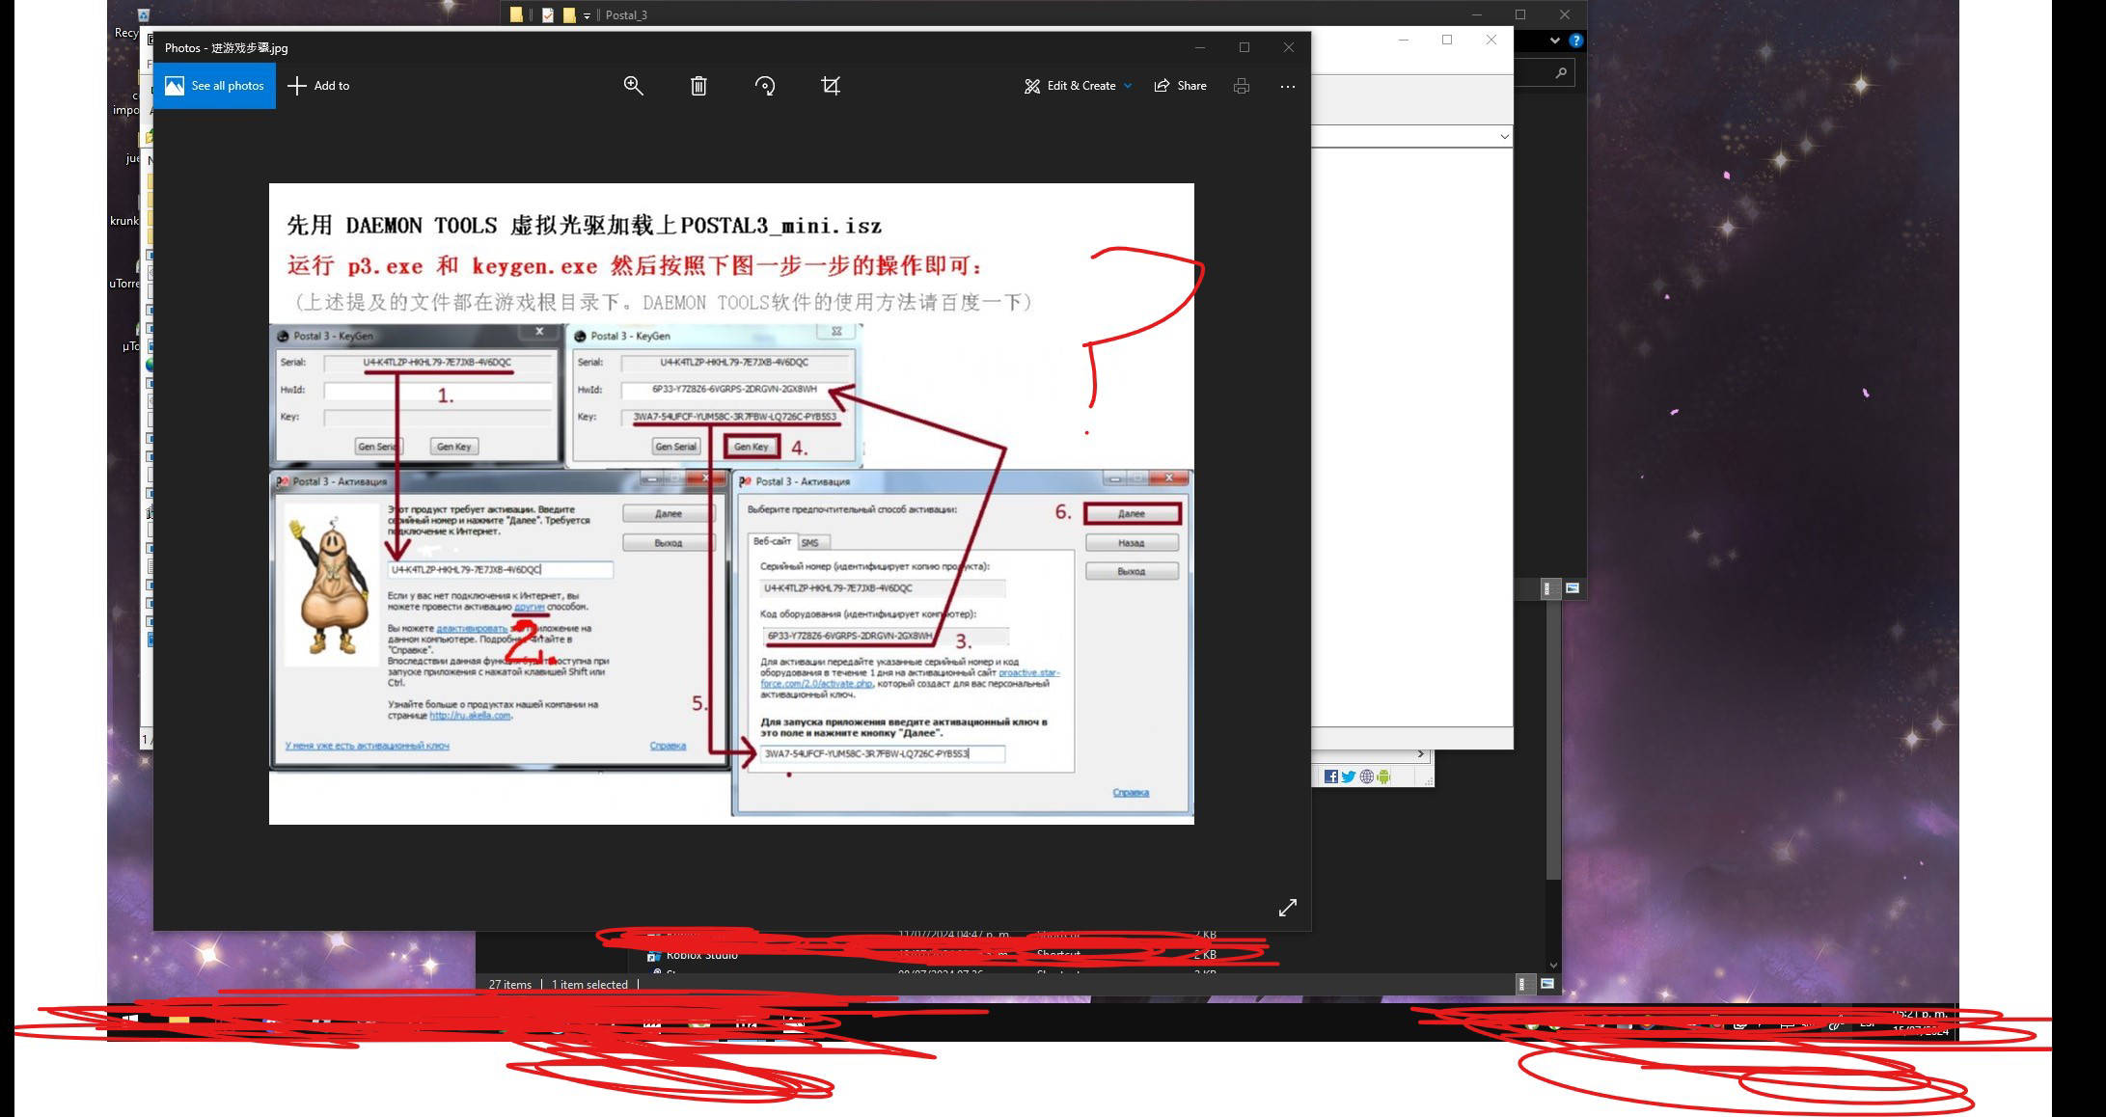This screenshot has height=1117, width=2106.
Task: Close the white background window
Action: [1491, 40]
